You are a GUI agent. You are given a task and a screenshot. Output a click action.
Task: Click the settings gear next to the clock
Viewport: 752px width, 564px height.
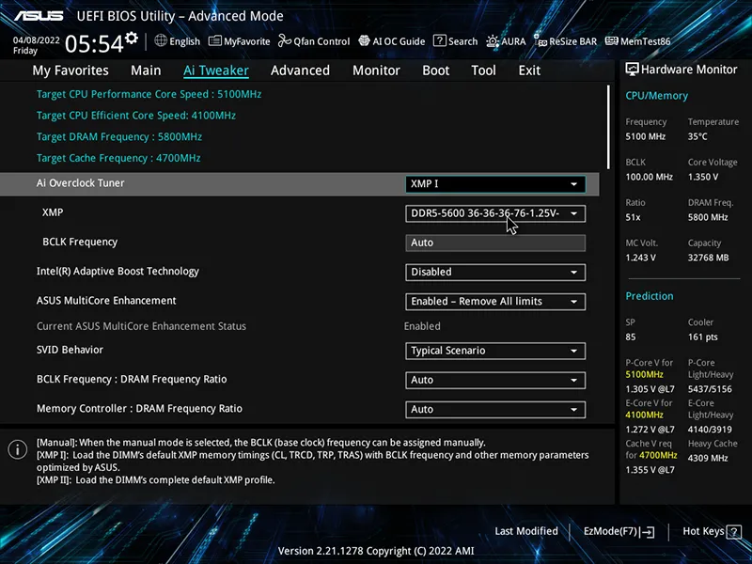(x=132, y=39)
